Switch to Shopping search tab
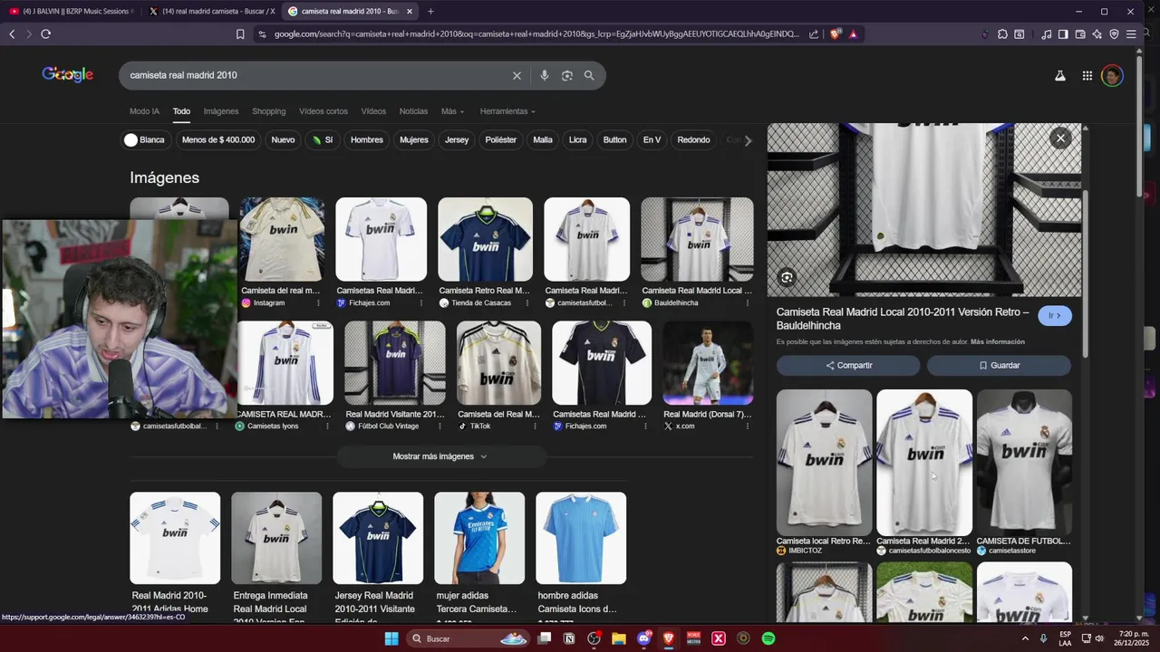Image resolution: width=1160 pixels, height=652 pixels. (268, 111)
